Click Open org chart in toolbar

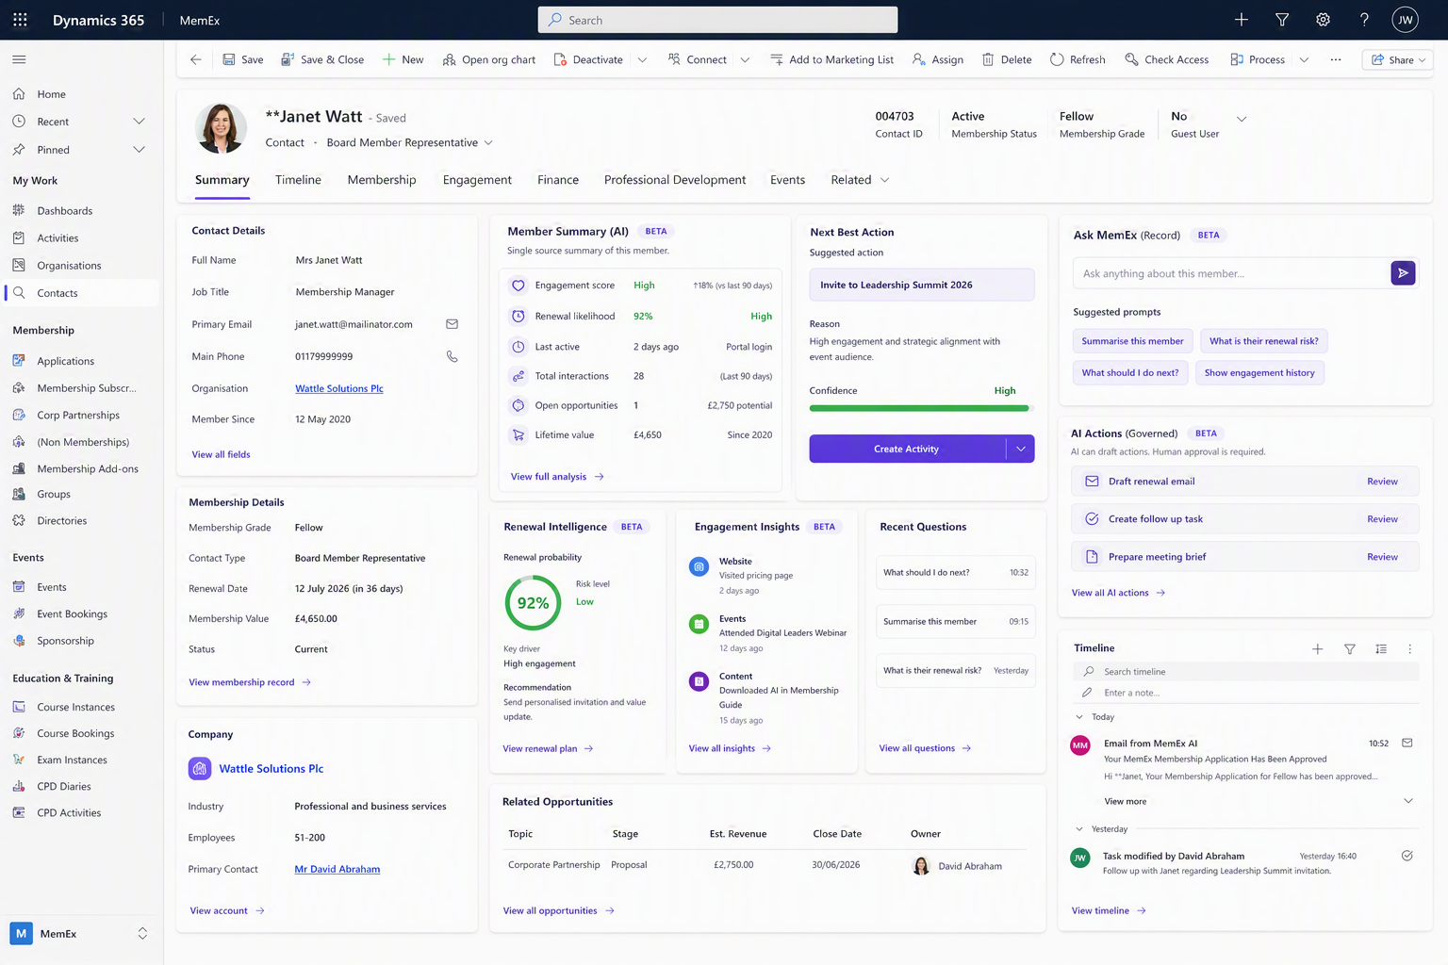[489, 59]
